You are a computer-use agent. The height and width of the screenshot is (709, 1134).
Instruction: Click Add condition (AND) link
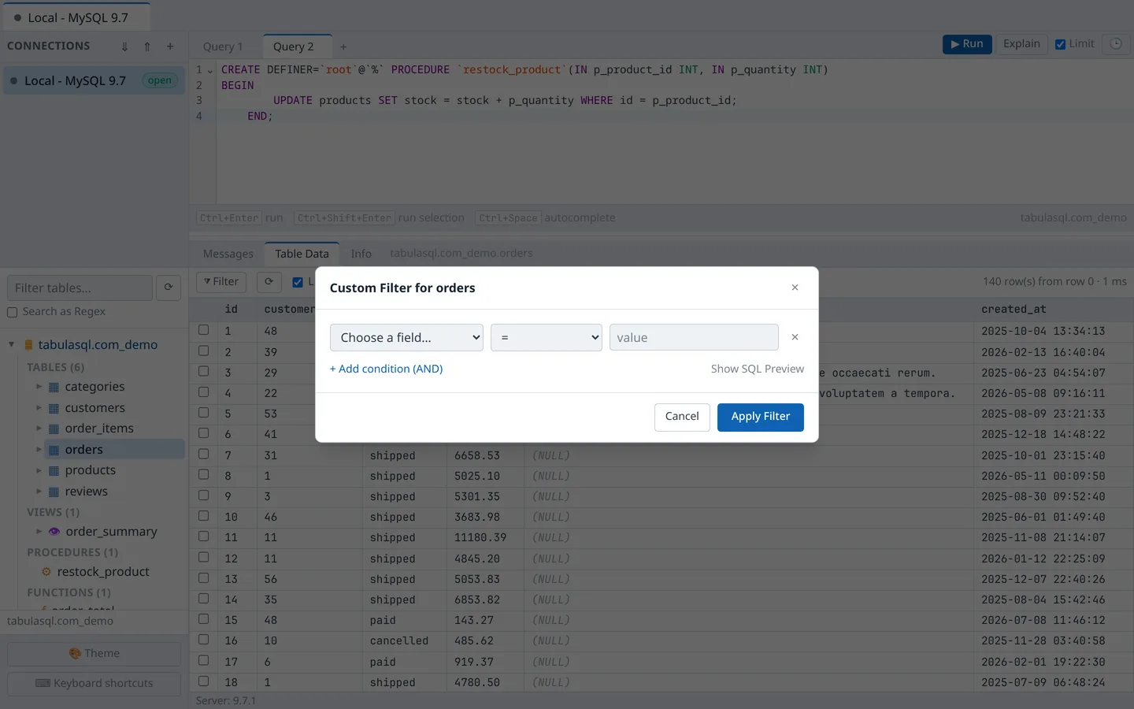pos(386,369)
